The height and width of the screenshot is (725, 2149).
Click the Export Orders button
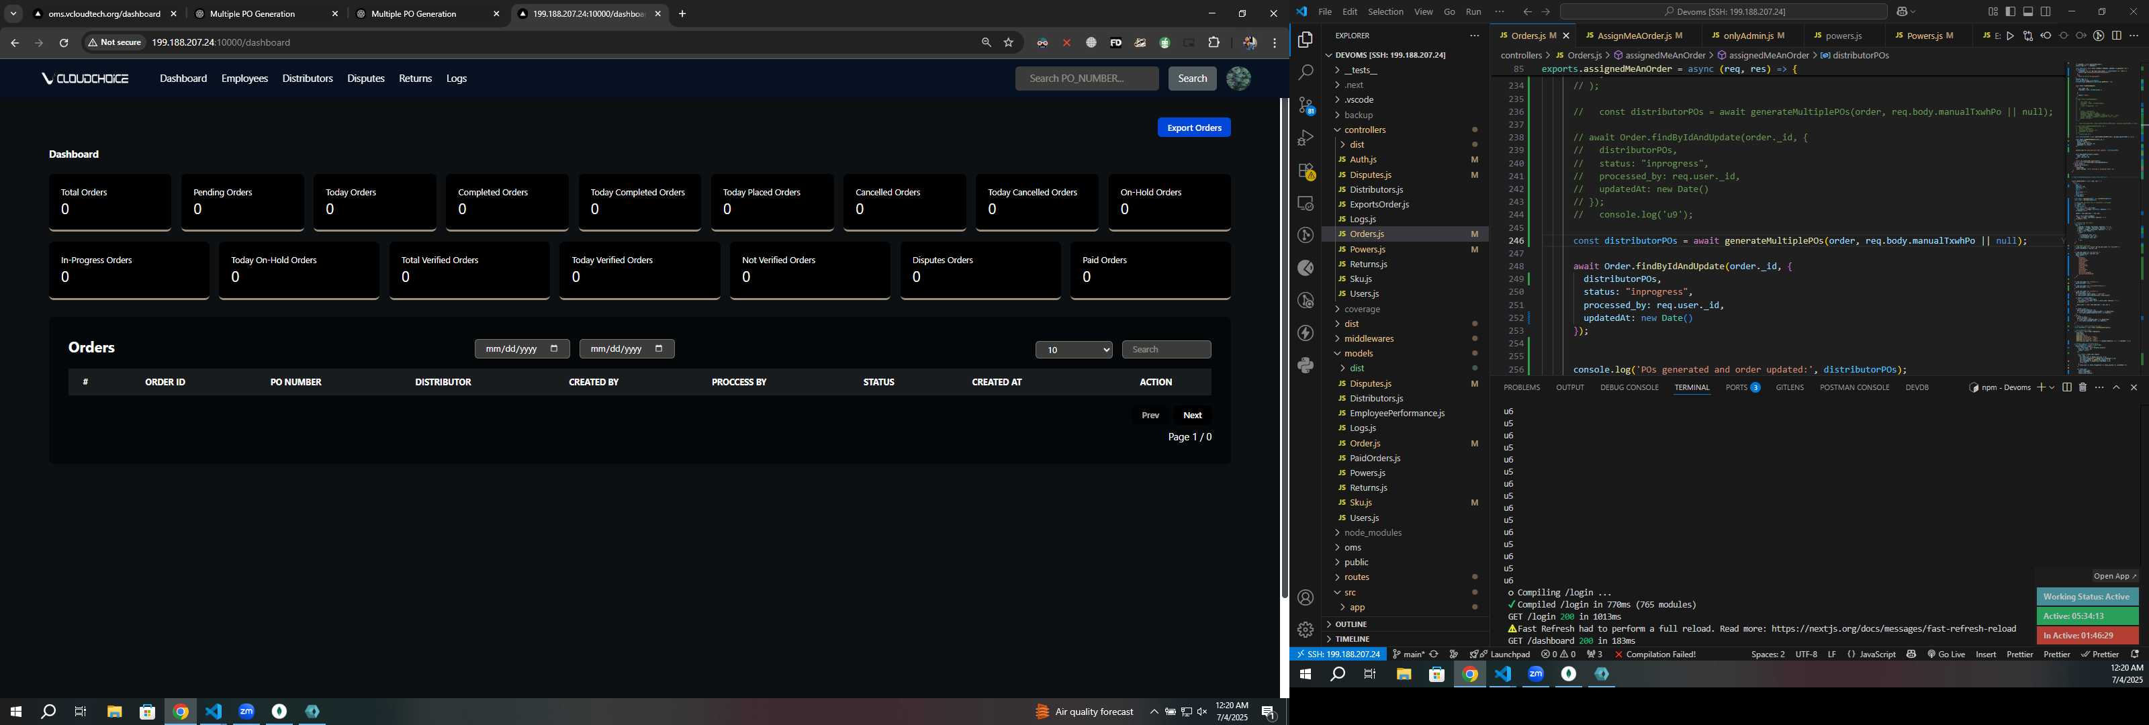coord(1193,128)
